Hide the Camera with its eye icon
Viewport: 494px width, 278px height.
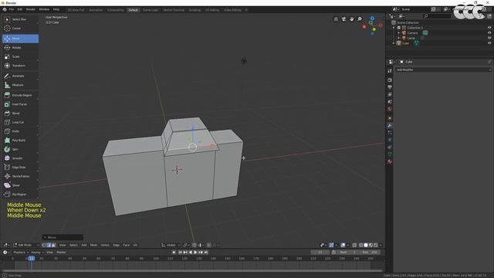click(x=489, y=32)
